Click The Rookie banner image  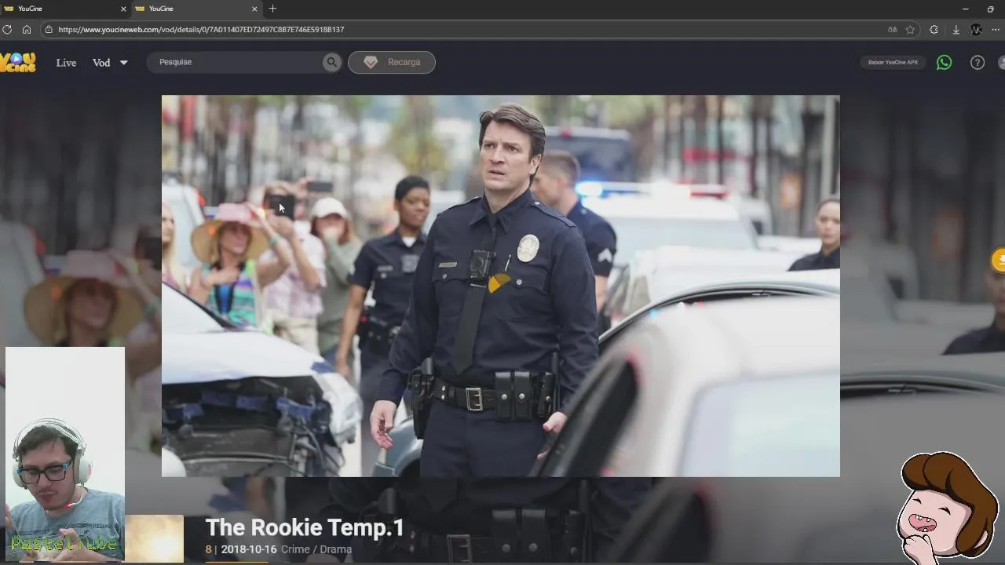(500, 286)
